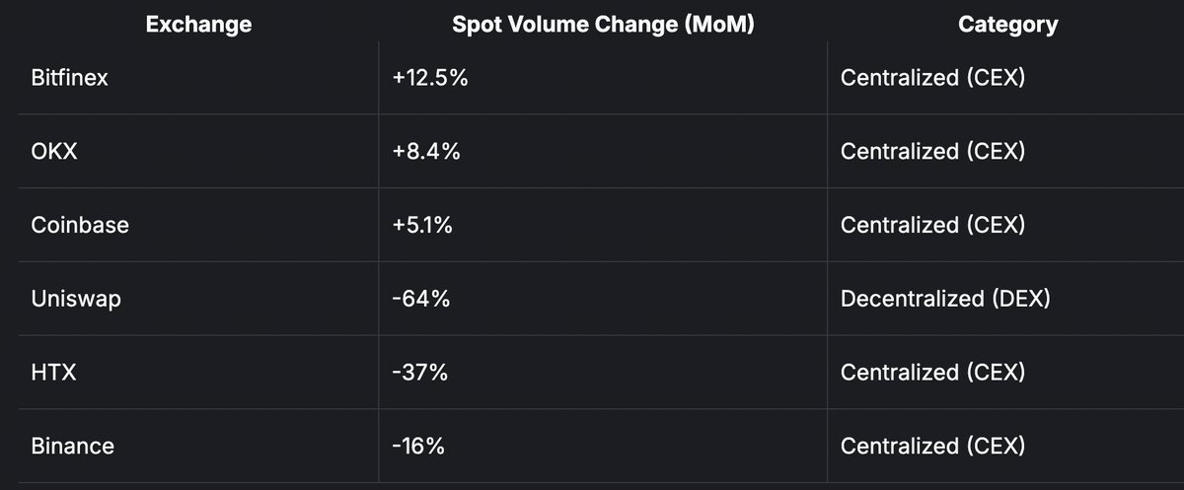Select the Decentralized (DEX) category cell
The width and height of the screenshot is (1184, 490).
coord(944,299)
